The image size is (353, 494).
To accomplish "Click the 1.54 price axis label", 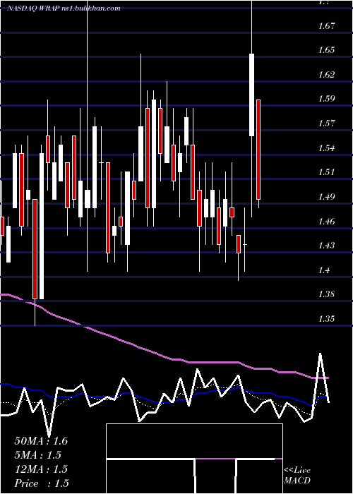I will pos(326,147).
